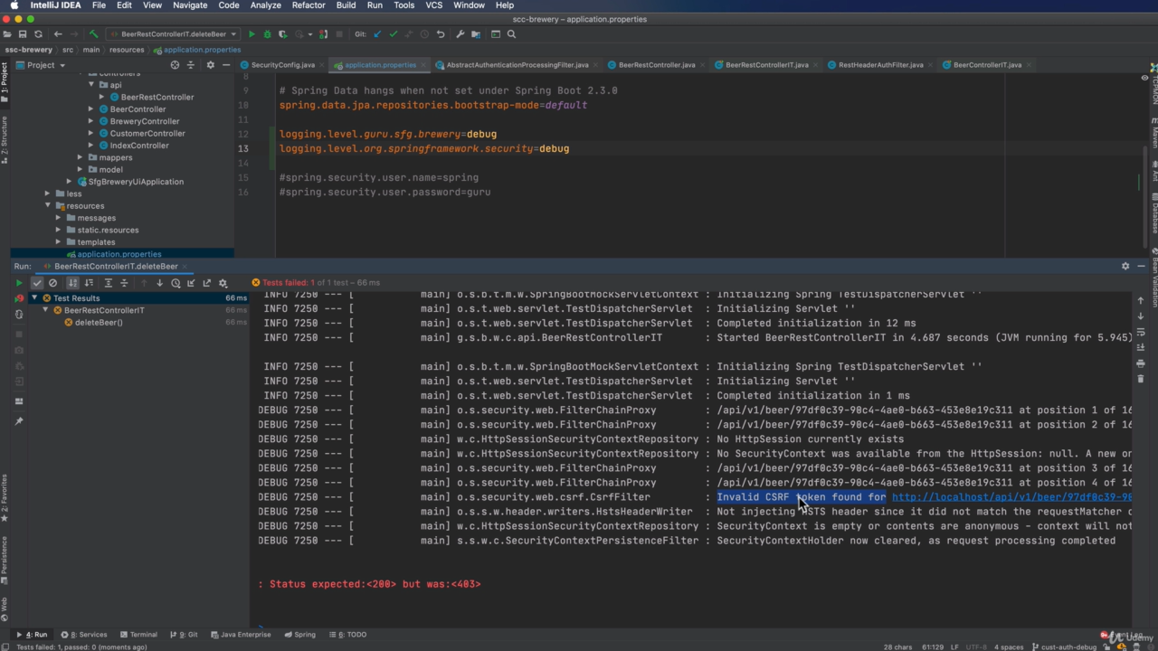Switch to the SecurityConfig.java tab

[x=282, y=65]
